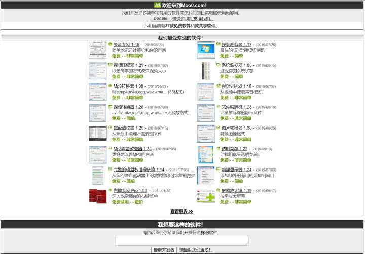The image size is (365, 254).
Task: Click the 查看更多 >> link
Action: [x=182, y=211]
